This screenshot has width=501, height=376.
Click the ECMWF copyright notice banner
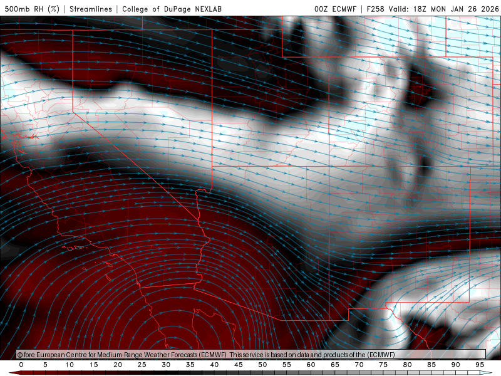pos(251,355)
